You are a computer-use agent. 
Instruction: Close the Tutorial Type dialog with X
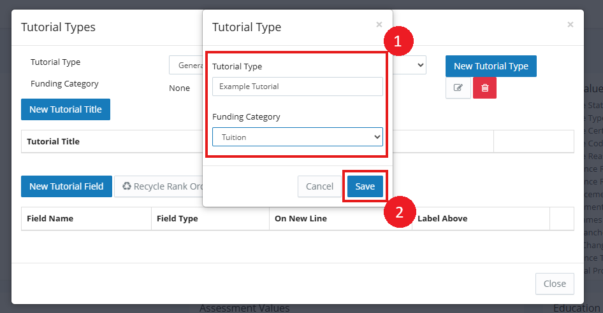point(379,25)
